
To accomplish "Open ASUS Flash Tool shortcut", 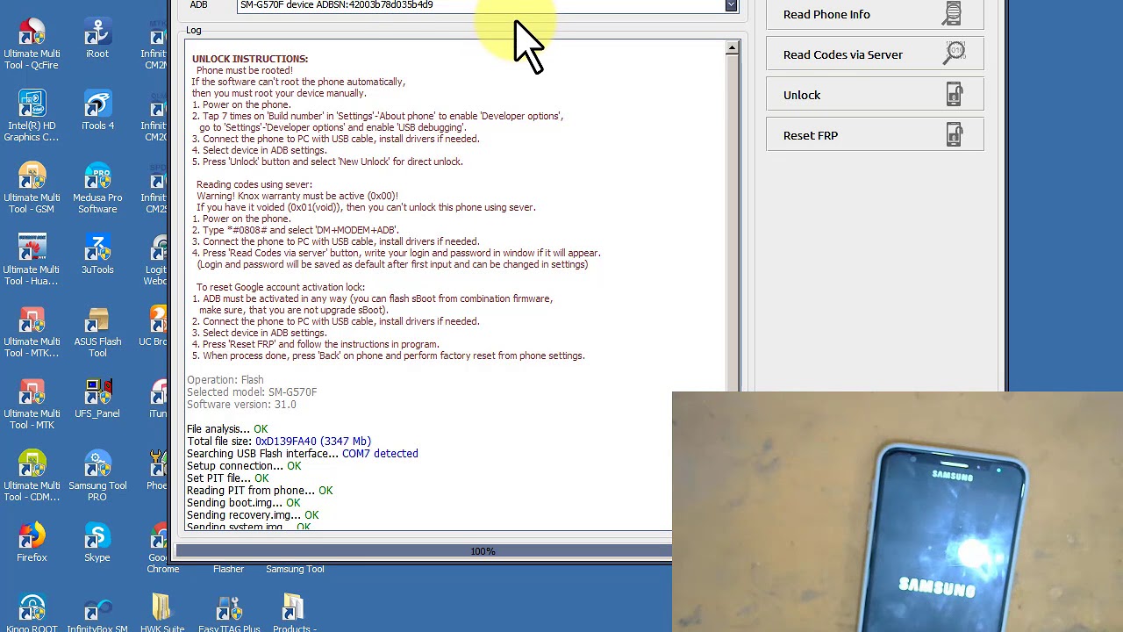I will click(97, 332).
